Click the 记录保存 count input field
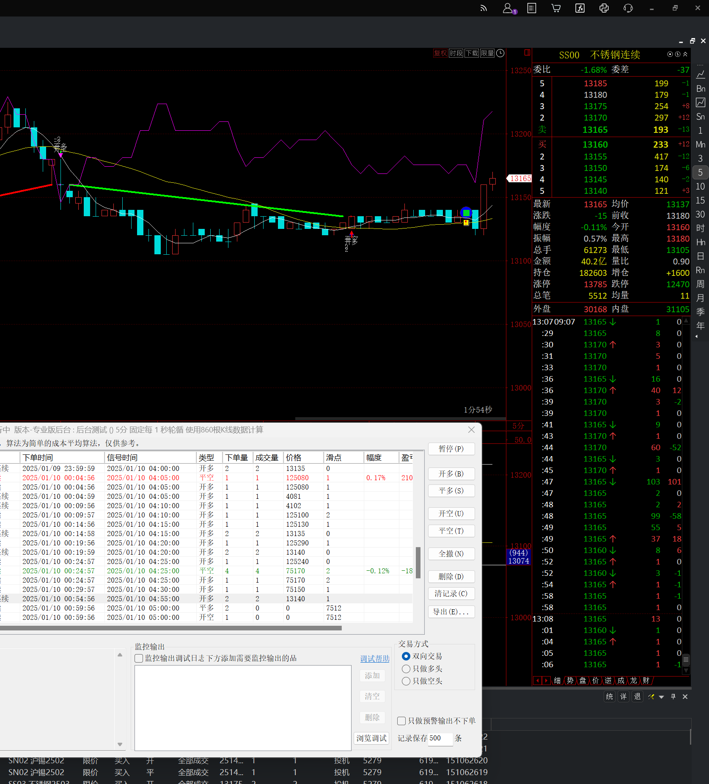 point(440,738)
